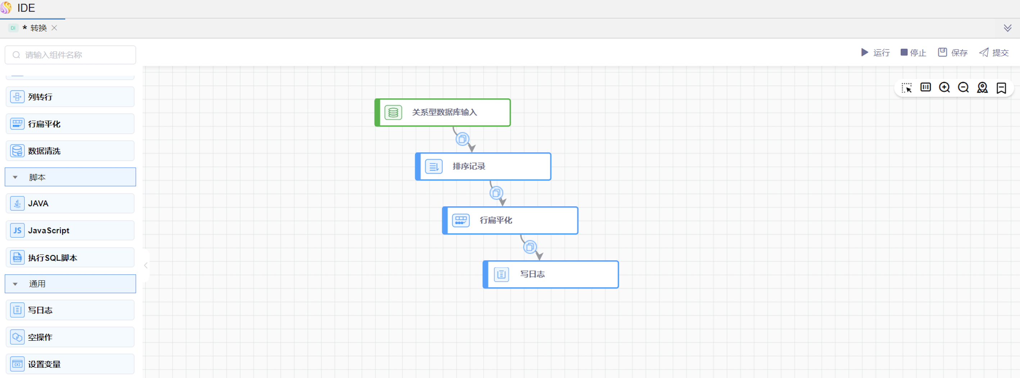Collapse the 通用 category
The image size is (1020, 378).
coord(15,284)
